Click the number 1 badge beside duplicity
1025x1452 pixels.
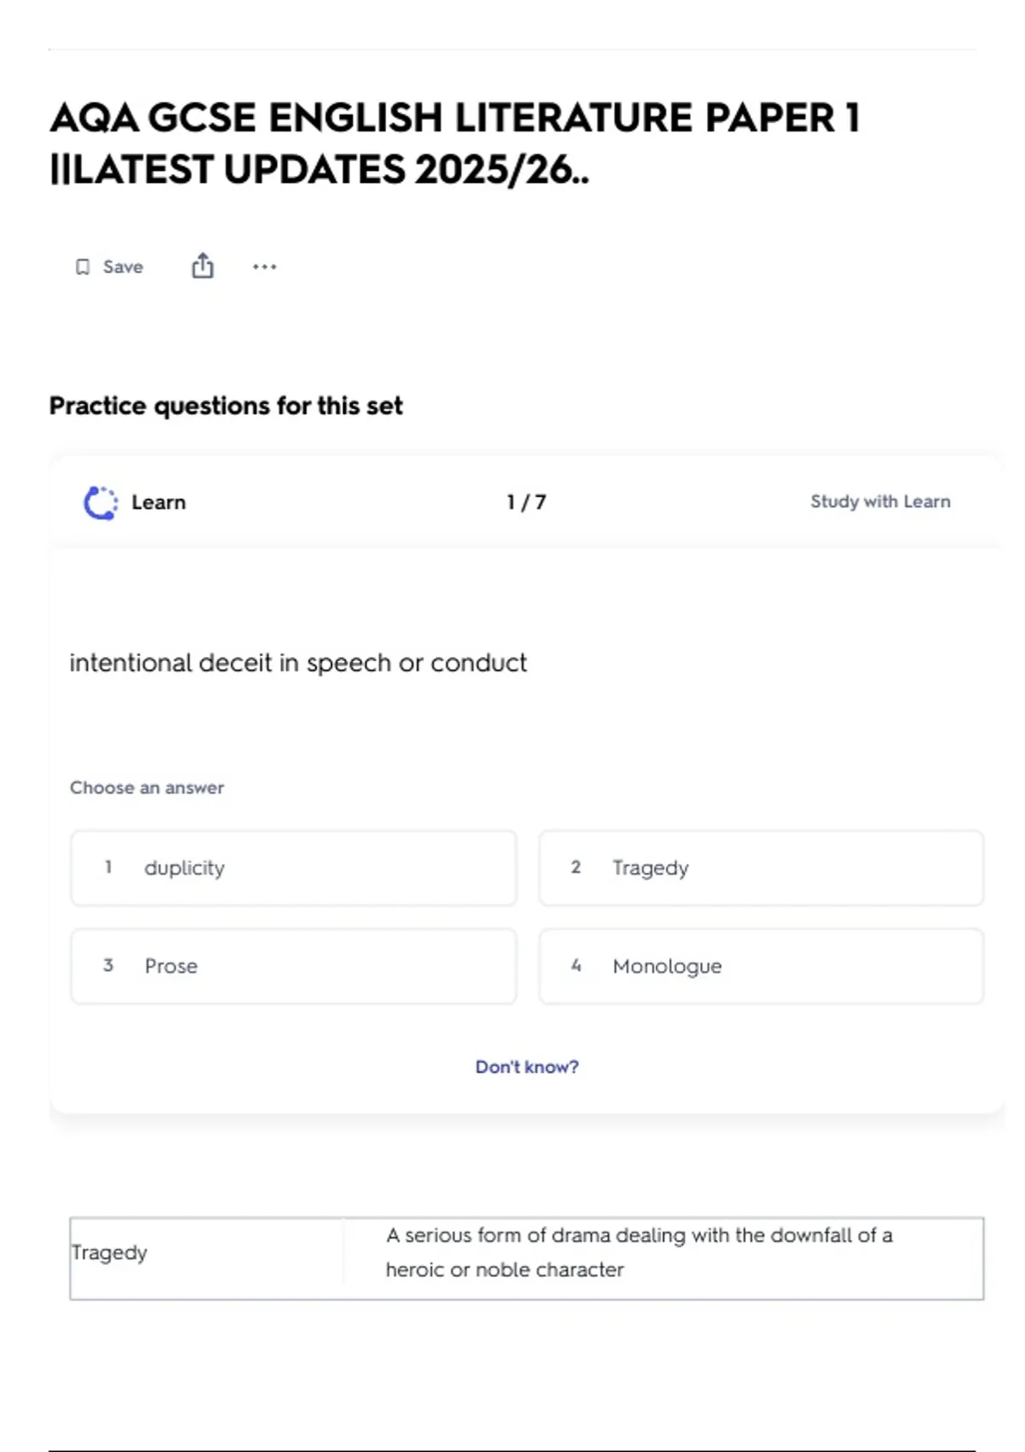[108, 867]
